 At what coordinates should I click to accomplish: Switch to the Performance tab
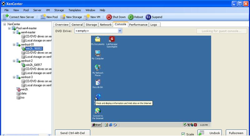pyautogui.click(x=138, y=25)
